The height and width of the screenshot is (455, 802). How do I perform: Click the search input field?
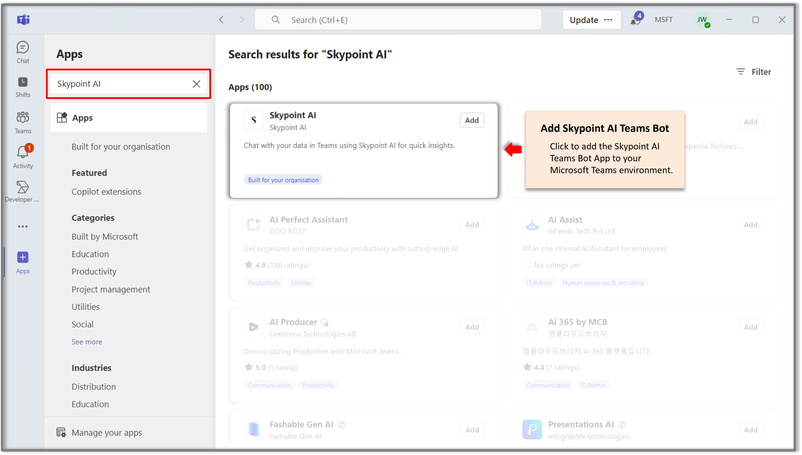pyautogui.click(x=129, y=83)
